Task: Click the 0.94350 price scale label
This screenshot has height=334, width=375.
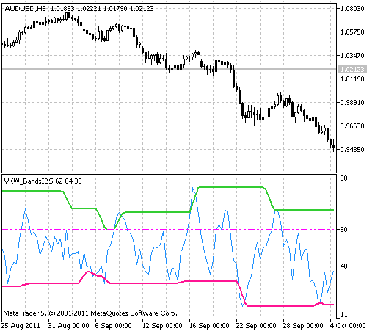Action: click(352, 149)
